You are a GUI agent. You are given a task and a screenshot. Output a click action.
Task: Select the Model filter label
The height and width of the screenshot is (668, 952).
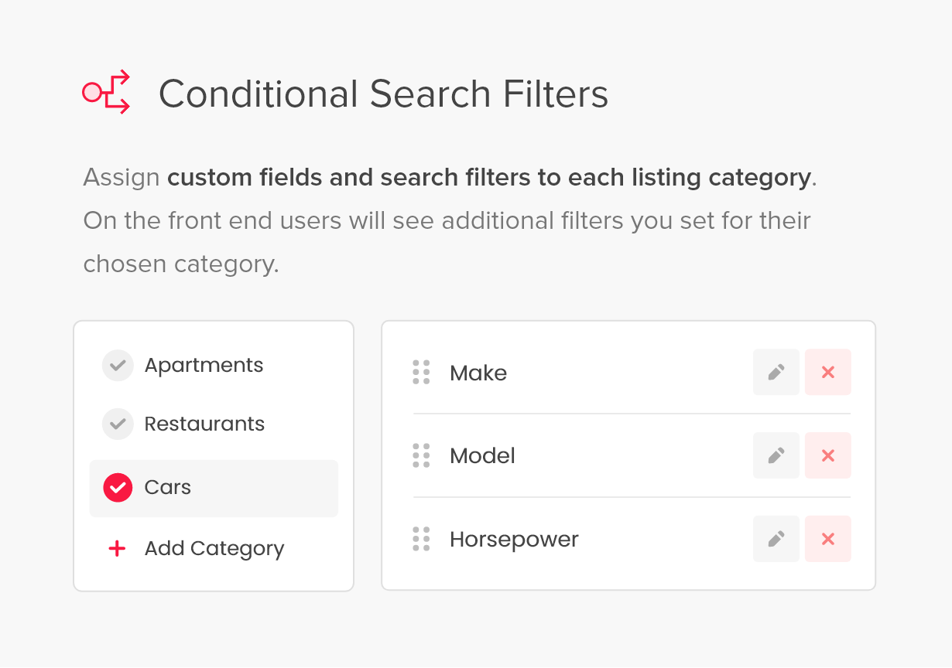coord(482,455)
